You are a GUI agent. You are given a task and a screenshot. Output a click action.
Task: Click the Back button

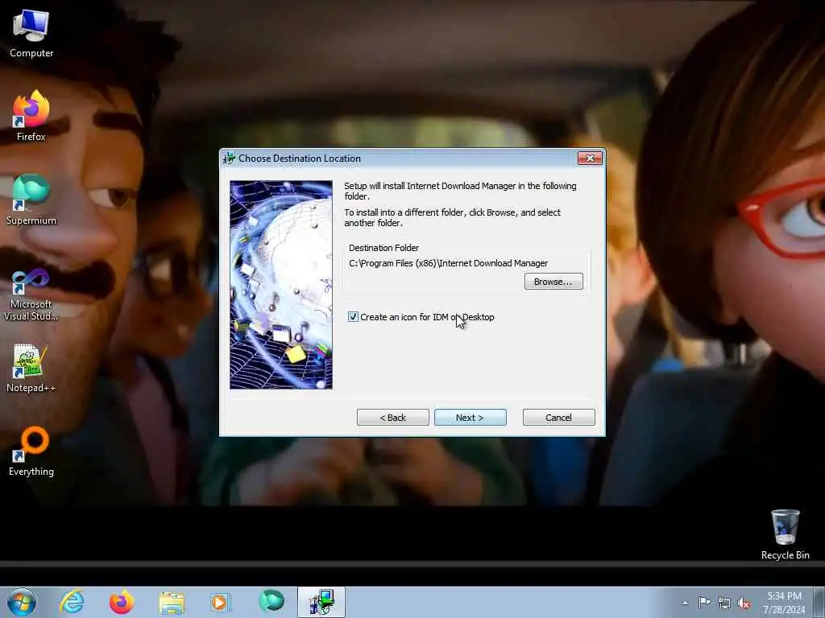click(393, 418)
